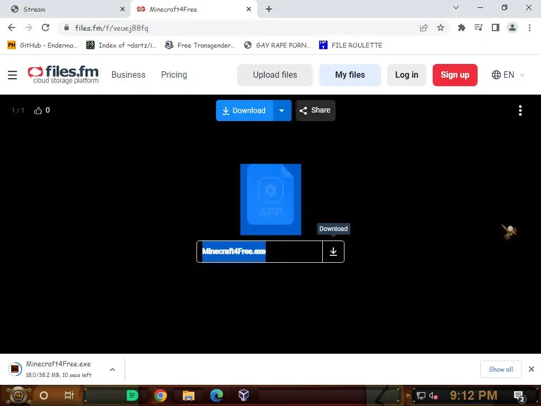Open the green notes taskbar app

point(132,395)
